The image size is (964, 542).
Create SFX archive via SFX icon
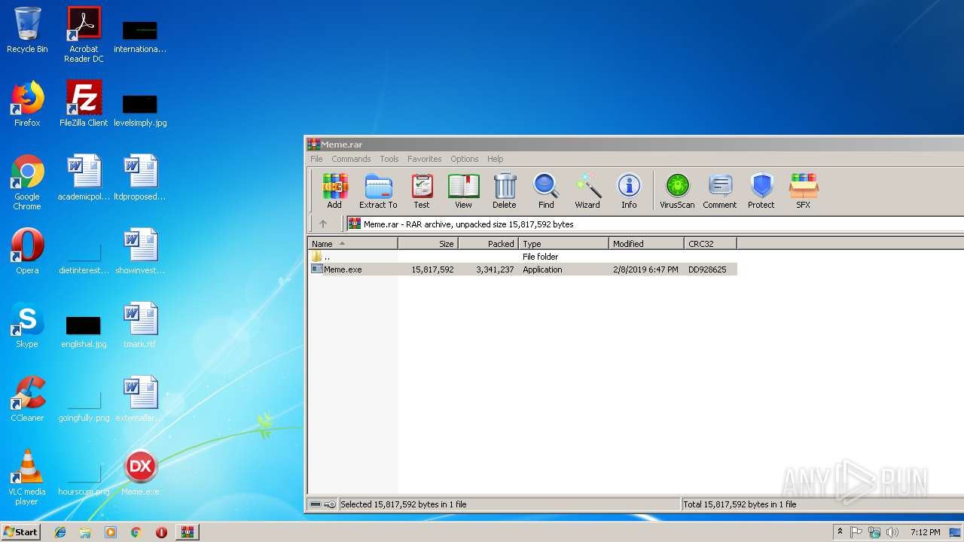(x=804, y=190)
